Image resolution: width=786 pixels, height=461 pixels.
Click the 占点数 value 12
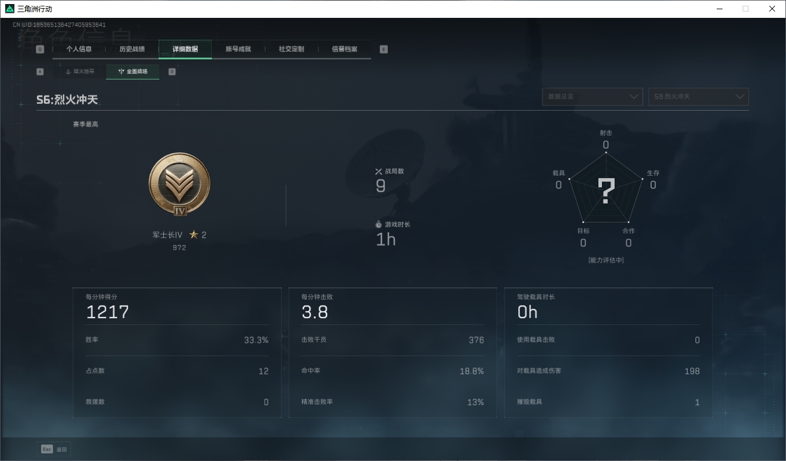[x=264, y=371]
